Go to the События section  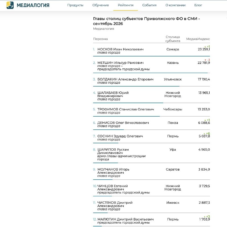(150, 5)
